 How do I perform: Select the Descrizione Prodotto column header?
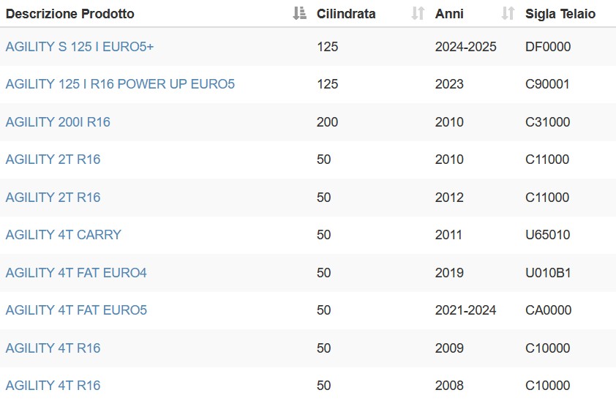coord(70,14)
